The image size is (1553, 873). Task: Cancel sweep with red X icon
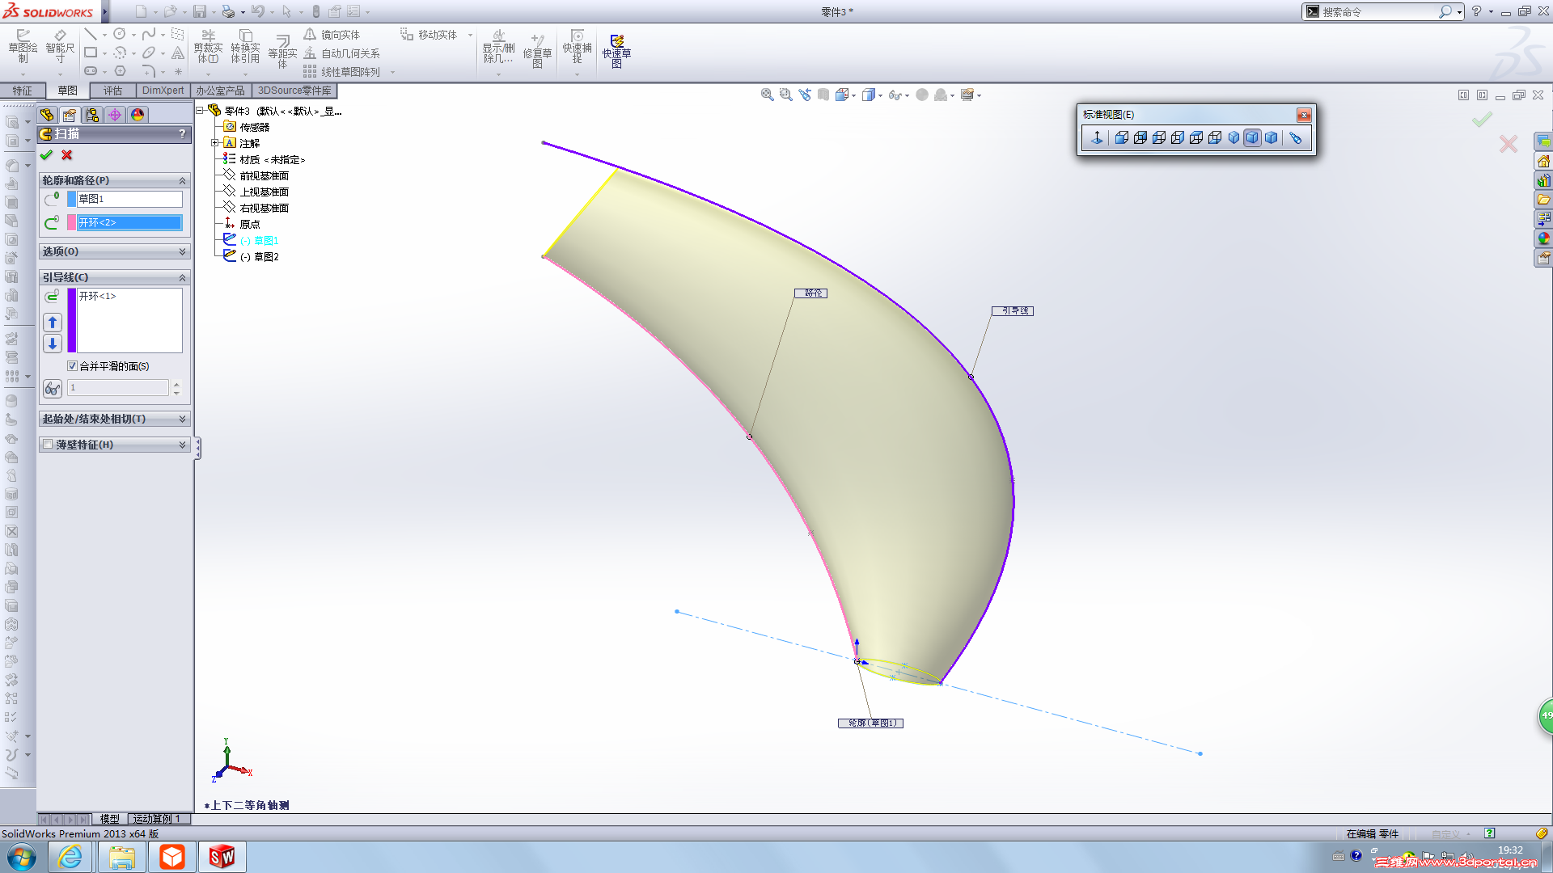coord(67,155)
